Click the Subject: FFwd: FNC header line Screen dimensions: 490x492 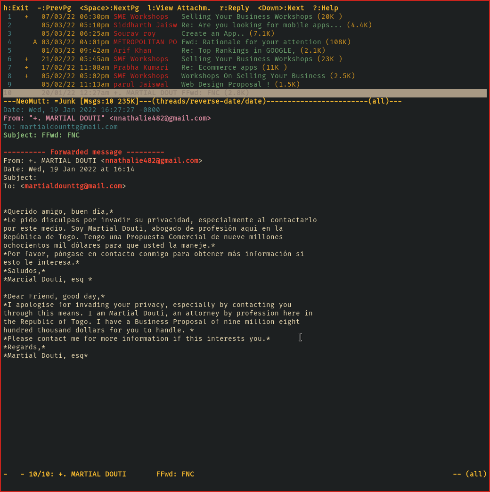pos(41,135)
